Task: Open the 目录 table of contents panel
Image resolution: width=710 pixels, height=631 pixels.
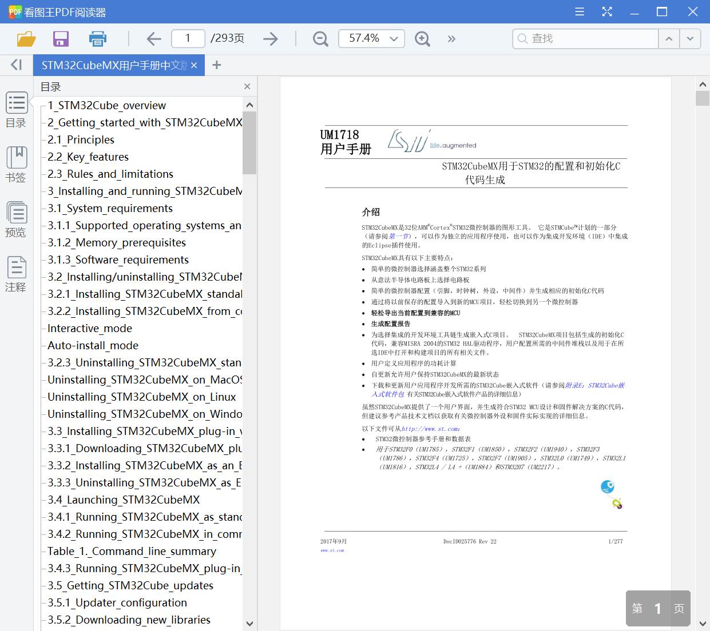Action: pos(17,110)
